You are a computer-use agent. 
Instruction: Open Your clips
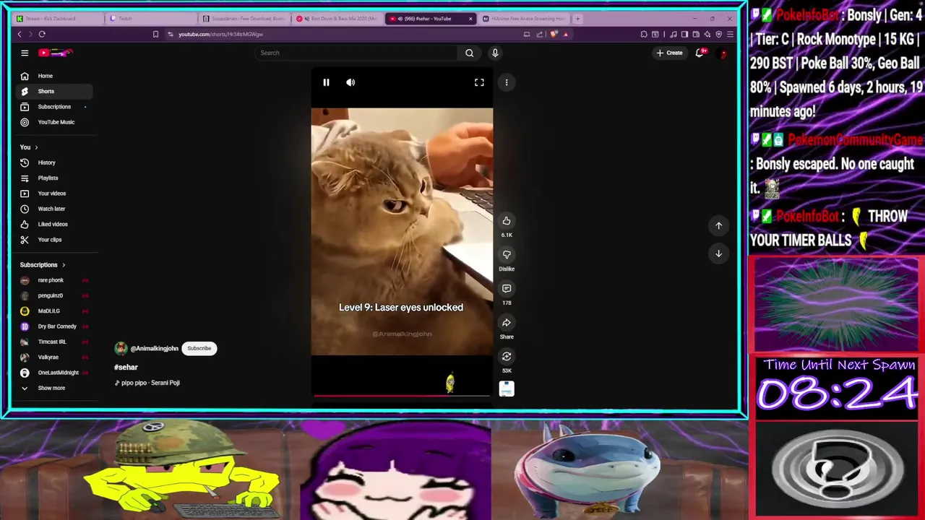click(53, 240)
